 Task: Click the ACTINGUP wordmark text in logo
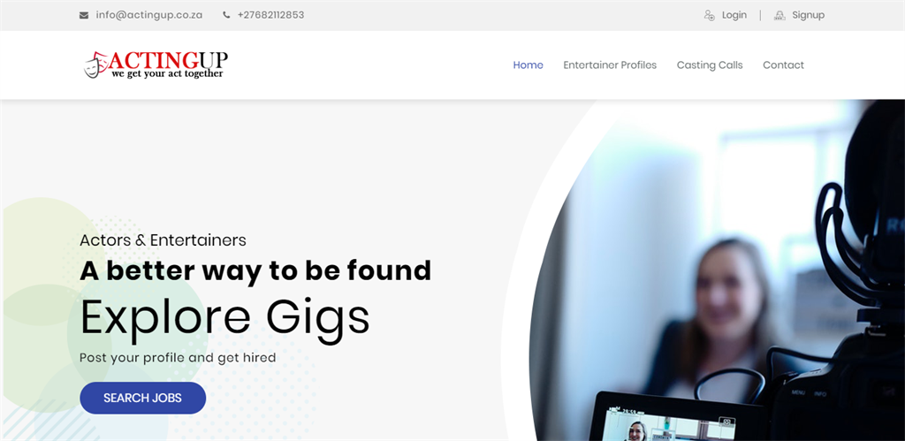coord(168,59)
